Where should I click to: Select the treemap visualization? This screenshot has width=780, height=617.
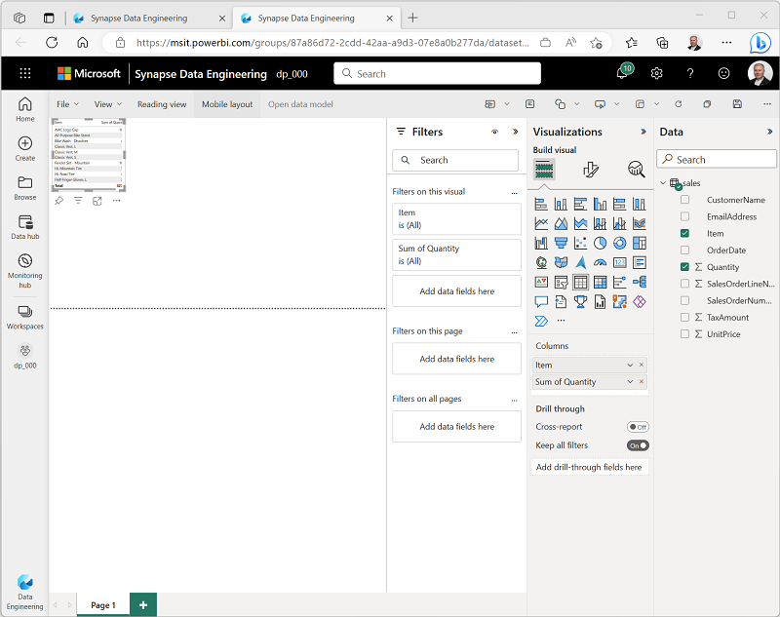tap(640, 243)
